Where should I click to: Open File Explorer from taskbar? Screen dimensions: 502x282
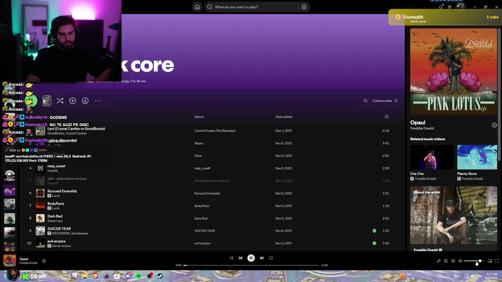point(85,276)
